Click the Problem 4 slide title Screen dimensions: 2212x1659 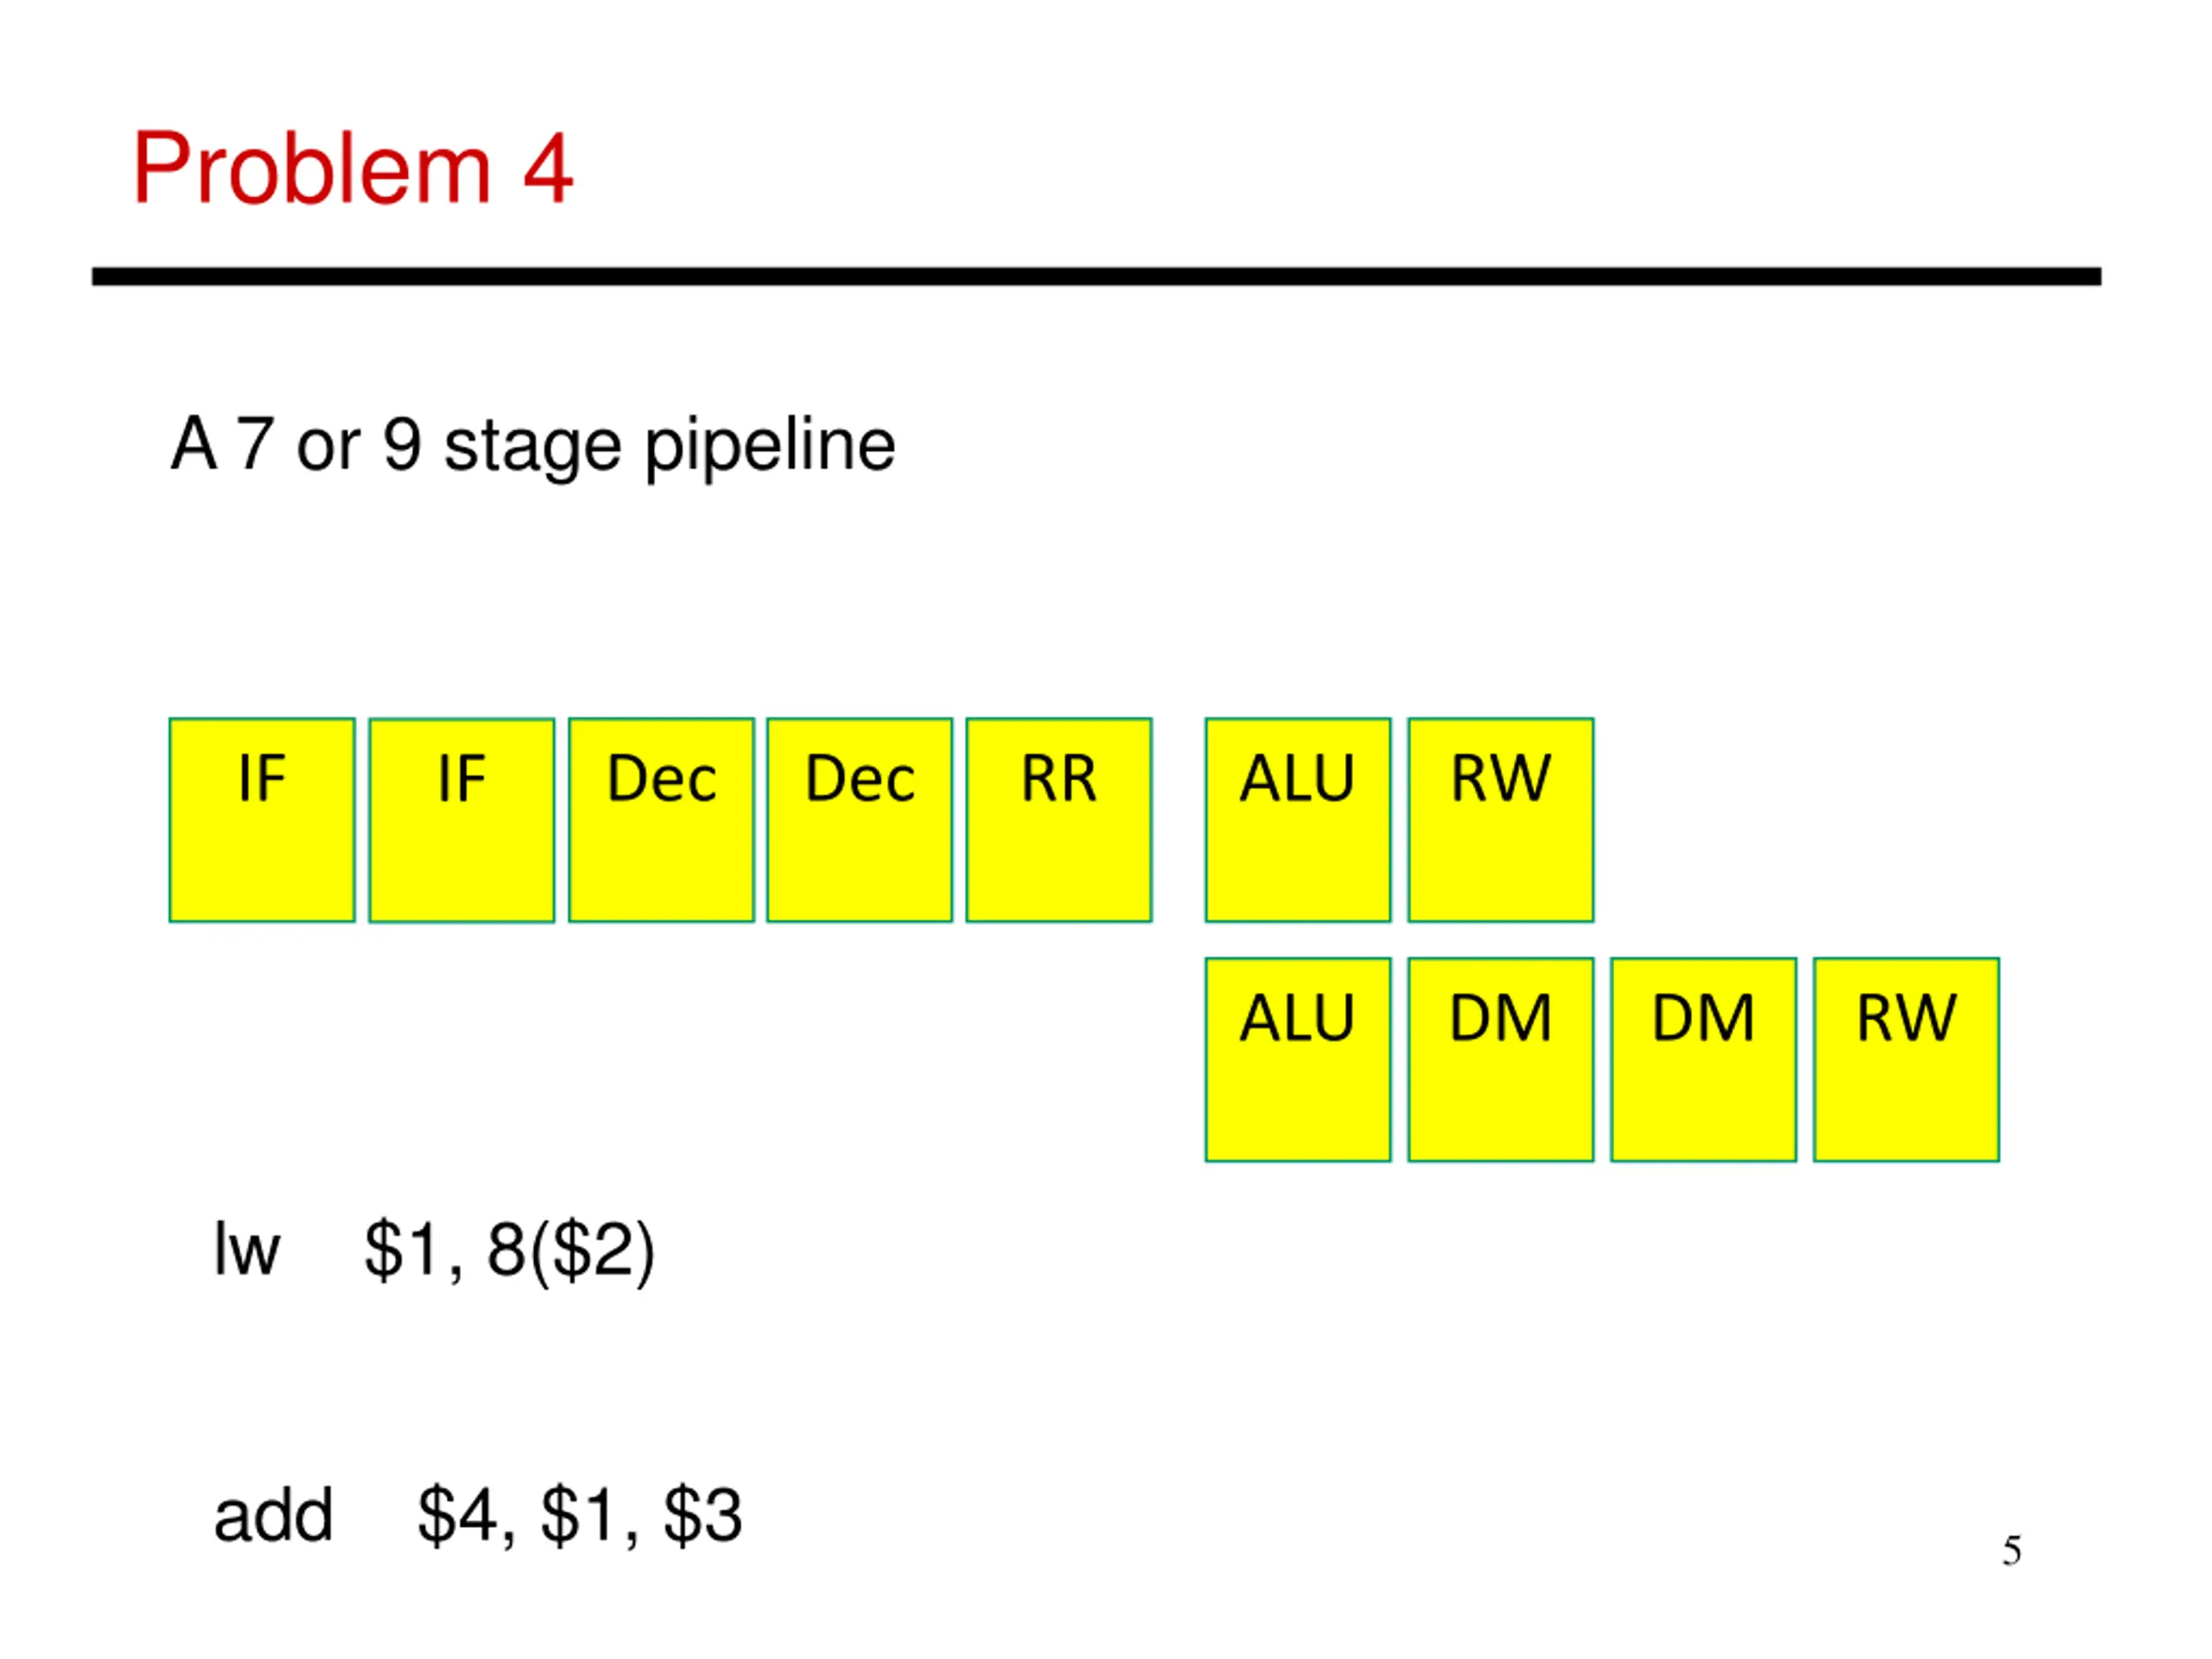tap(353, 168)
